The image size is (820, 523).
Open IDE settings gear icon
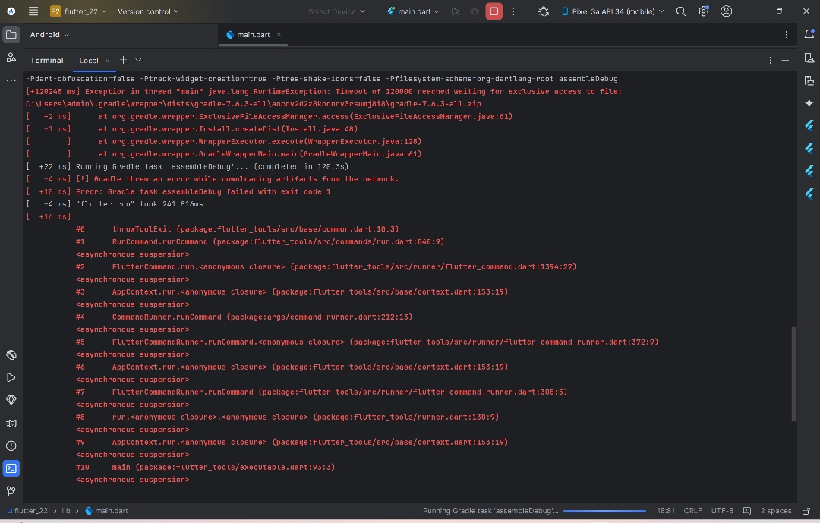(703, 11)
